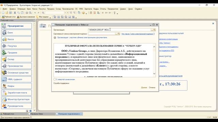This screenshot has height=122, width=218.
Task: Open the Касса section in the sidebar
Action: (16, 39)
